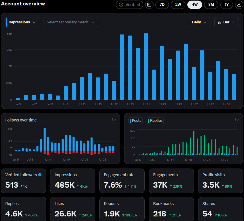The height and width of the screenshot is (221, 244).
Task: Click the impressions bar above Jul 5
Action: (x=18, y=99)
